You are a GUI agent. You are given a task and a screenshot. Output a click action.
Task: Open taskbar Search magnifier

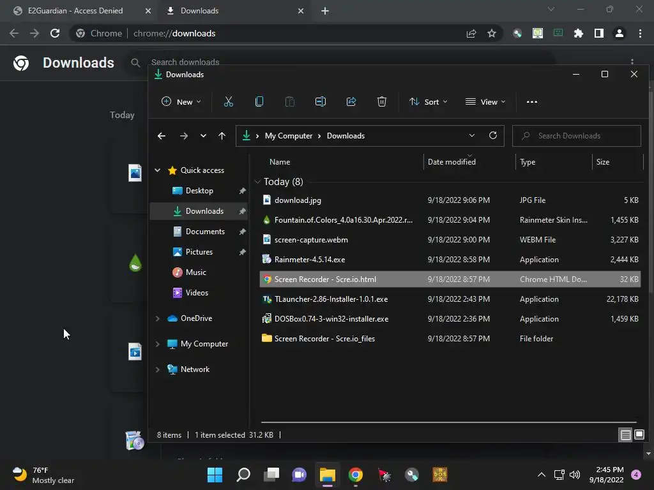243,475
